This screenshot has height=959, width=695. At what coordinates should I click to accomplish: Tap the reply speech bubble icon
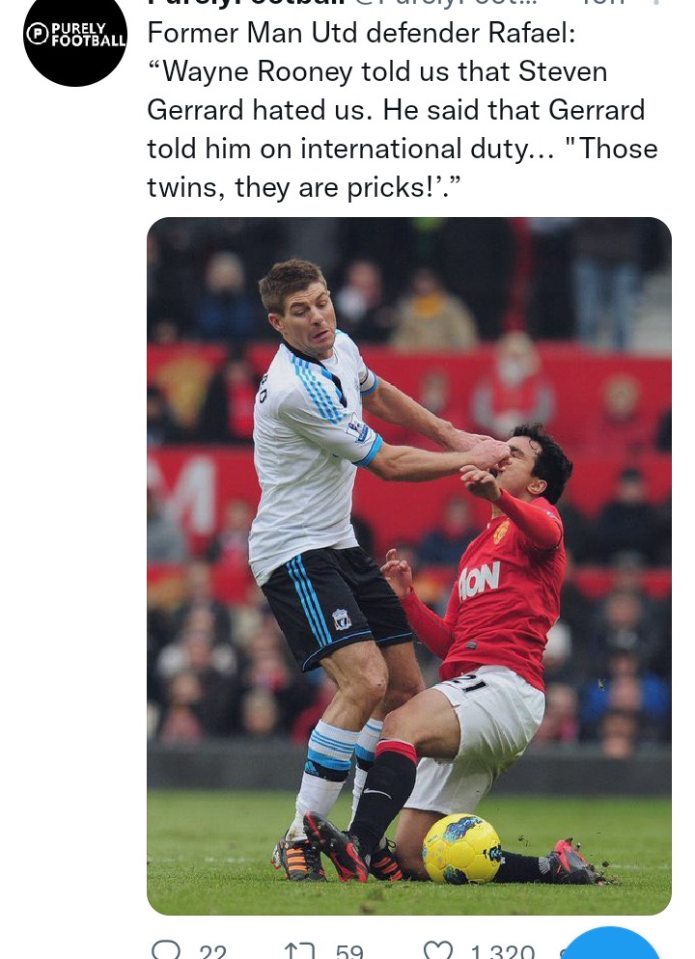[166, 949]
